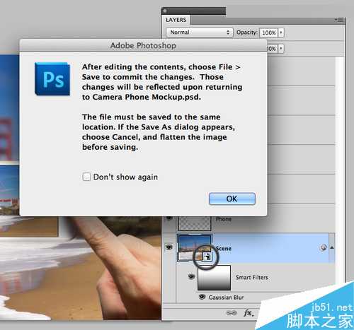This screenshot has width=354, height=330.
Task: Open the Opacity slider arrow
Action: (281, 33)
